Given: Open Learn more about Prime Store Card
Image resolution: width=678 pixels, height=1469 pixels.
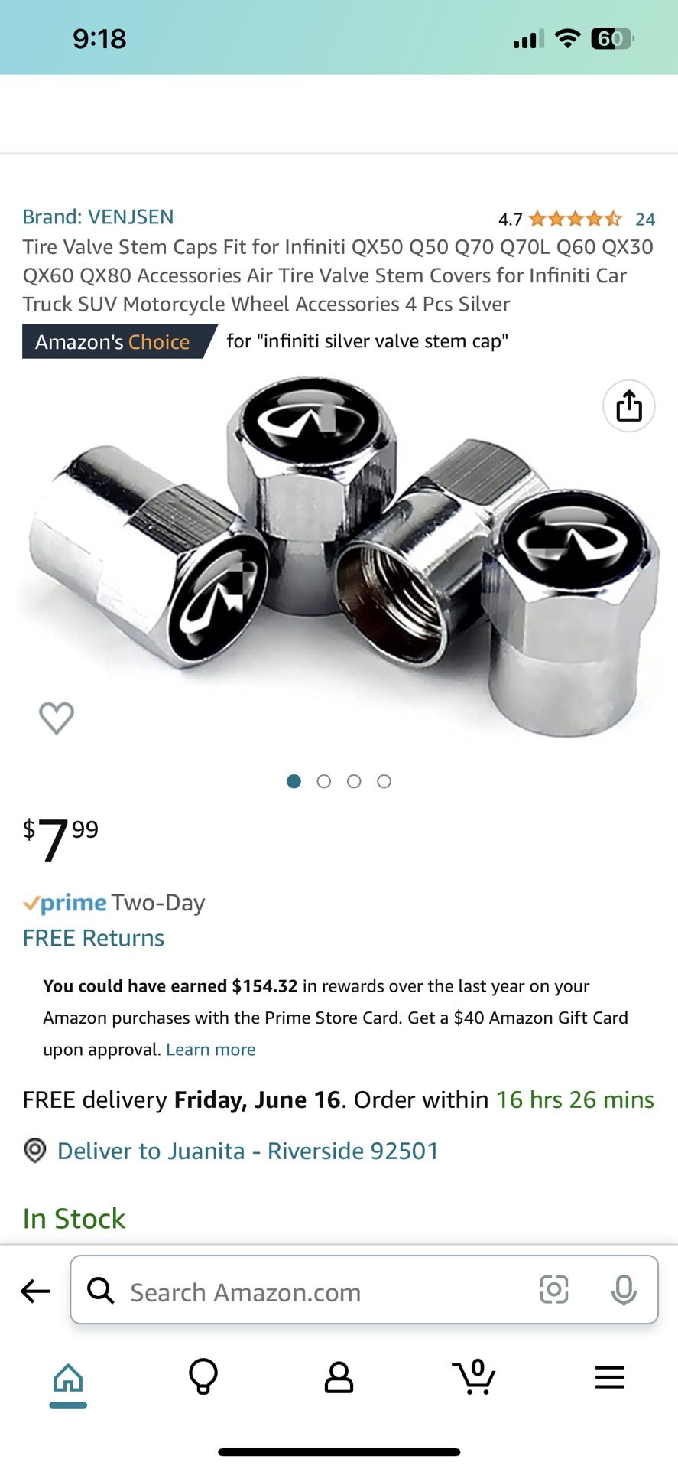Looking at the screenshot, I should [x=211, y=1050].
